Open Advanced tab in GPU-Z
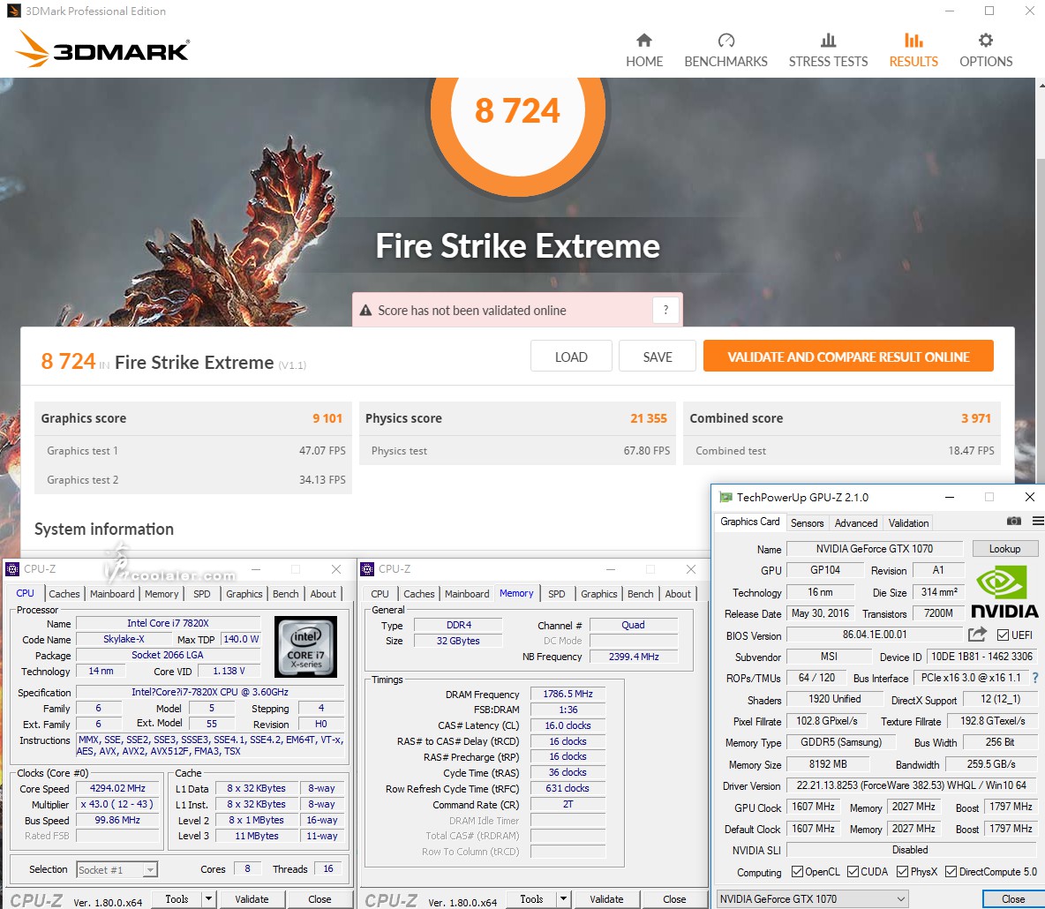Image resolution: width=1045 pixels, height=909 pixels. 856,523
